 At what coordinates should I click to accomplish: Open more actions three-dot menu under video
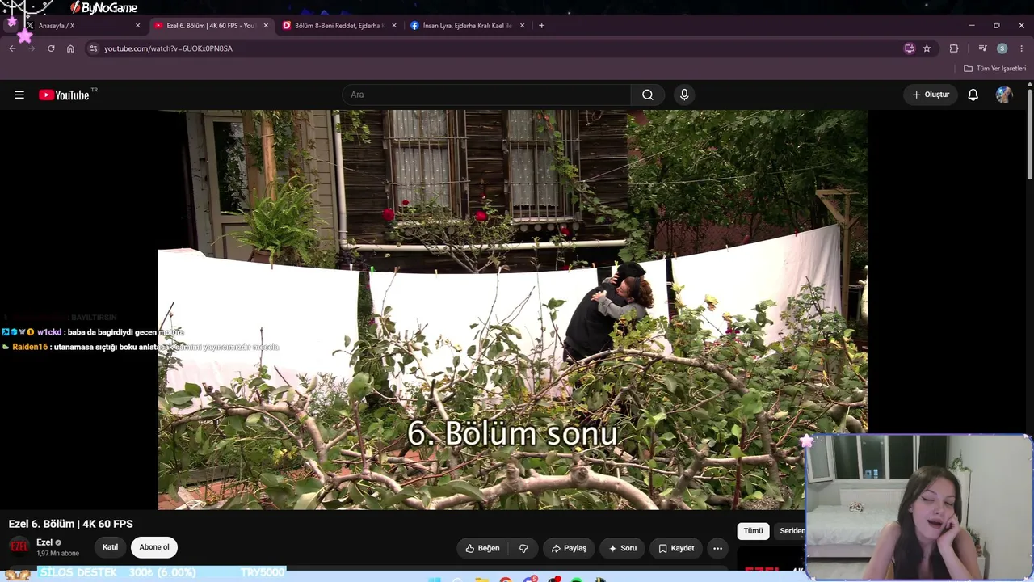coord(717,548)
